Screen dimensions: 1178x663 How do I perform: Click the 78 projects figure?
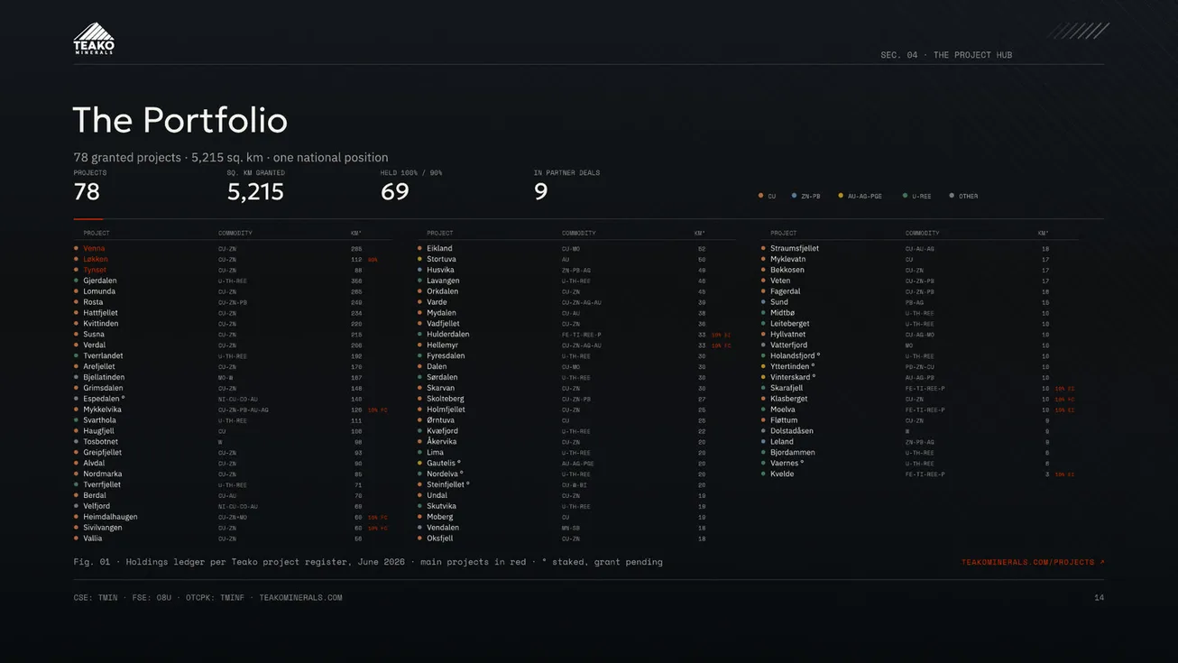tap(87, 191)
